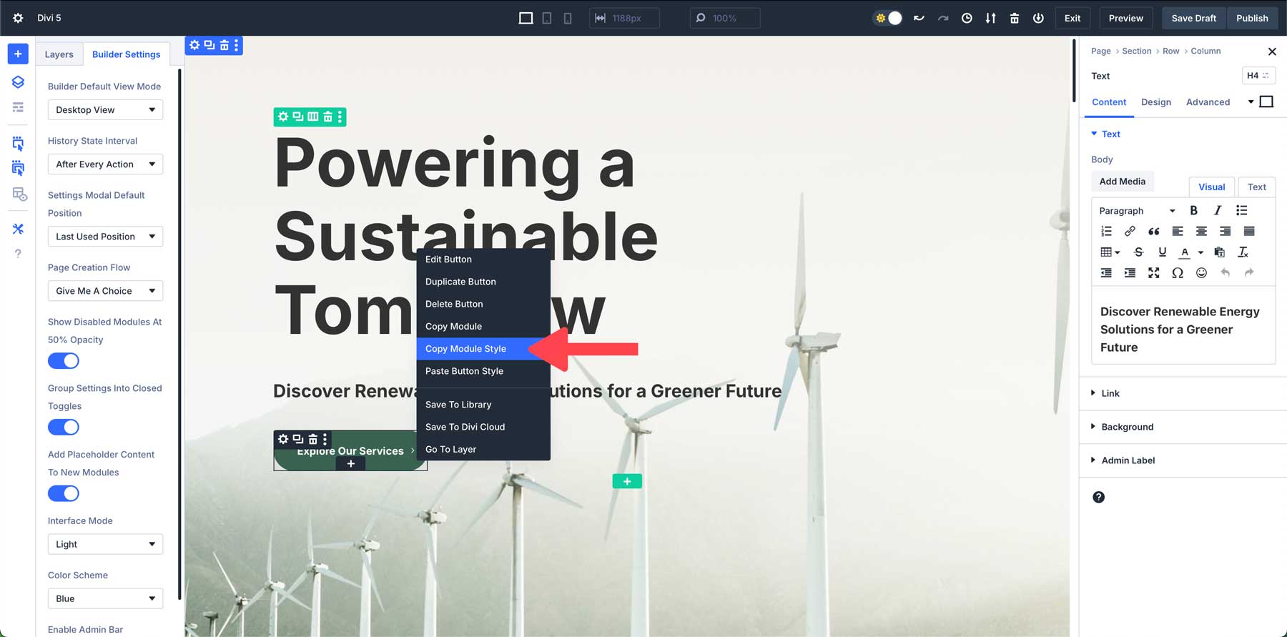This screenshot has height=637, width=1287.
Task: Switch to the Layers tab
Action: 59,54
